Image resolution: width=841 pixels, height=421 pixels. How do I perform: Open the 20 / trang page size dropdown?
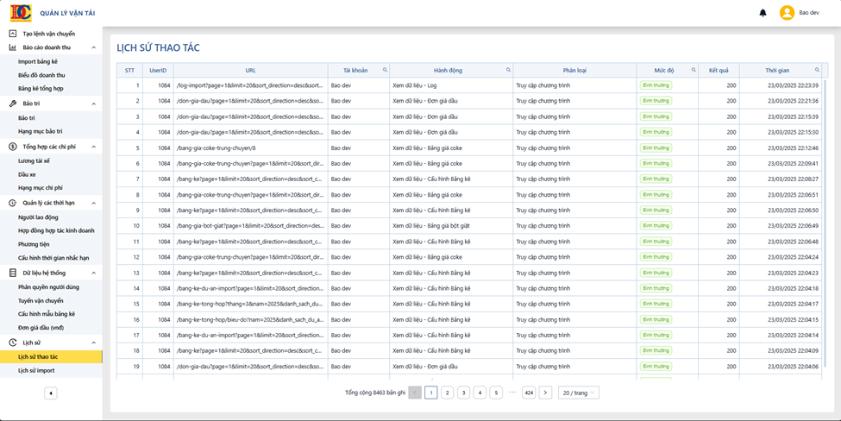coord(578,393)
